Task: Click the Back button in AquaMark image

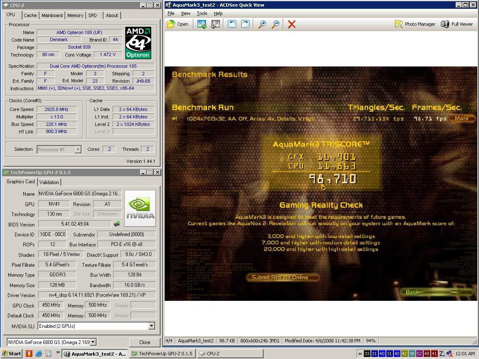Action: pyautogui.click(x=438, y=292)
